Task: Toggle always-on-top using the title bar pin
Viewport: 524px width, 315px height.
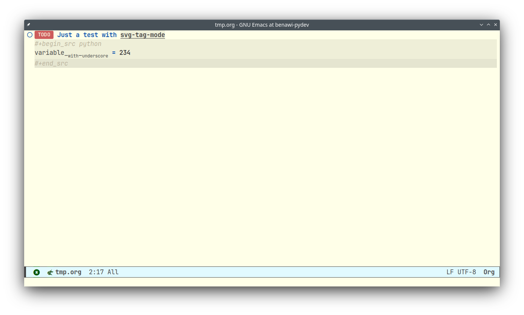Action: pos(28,24)
